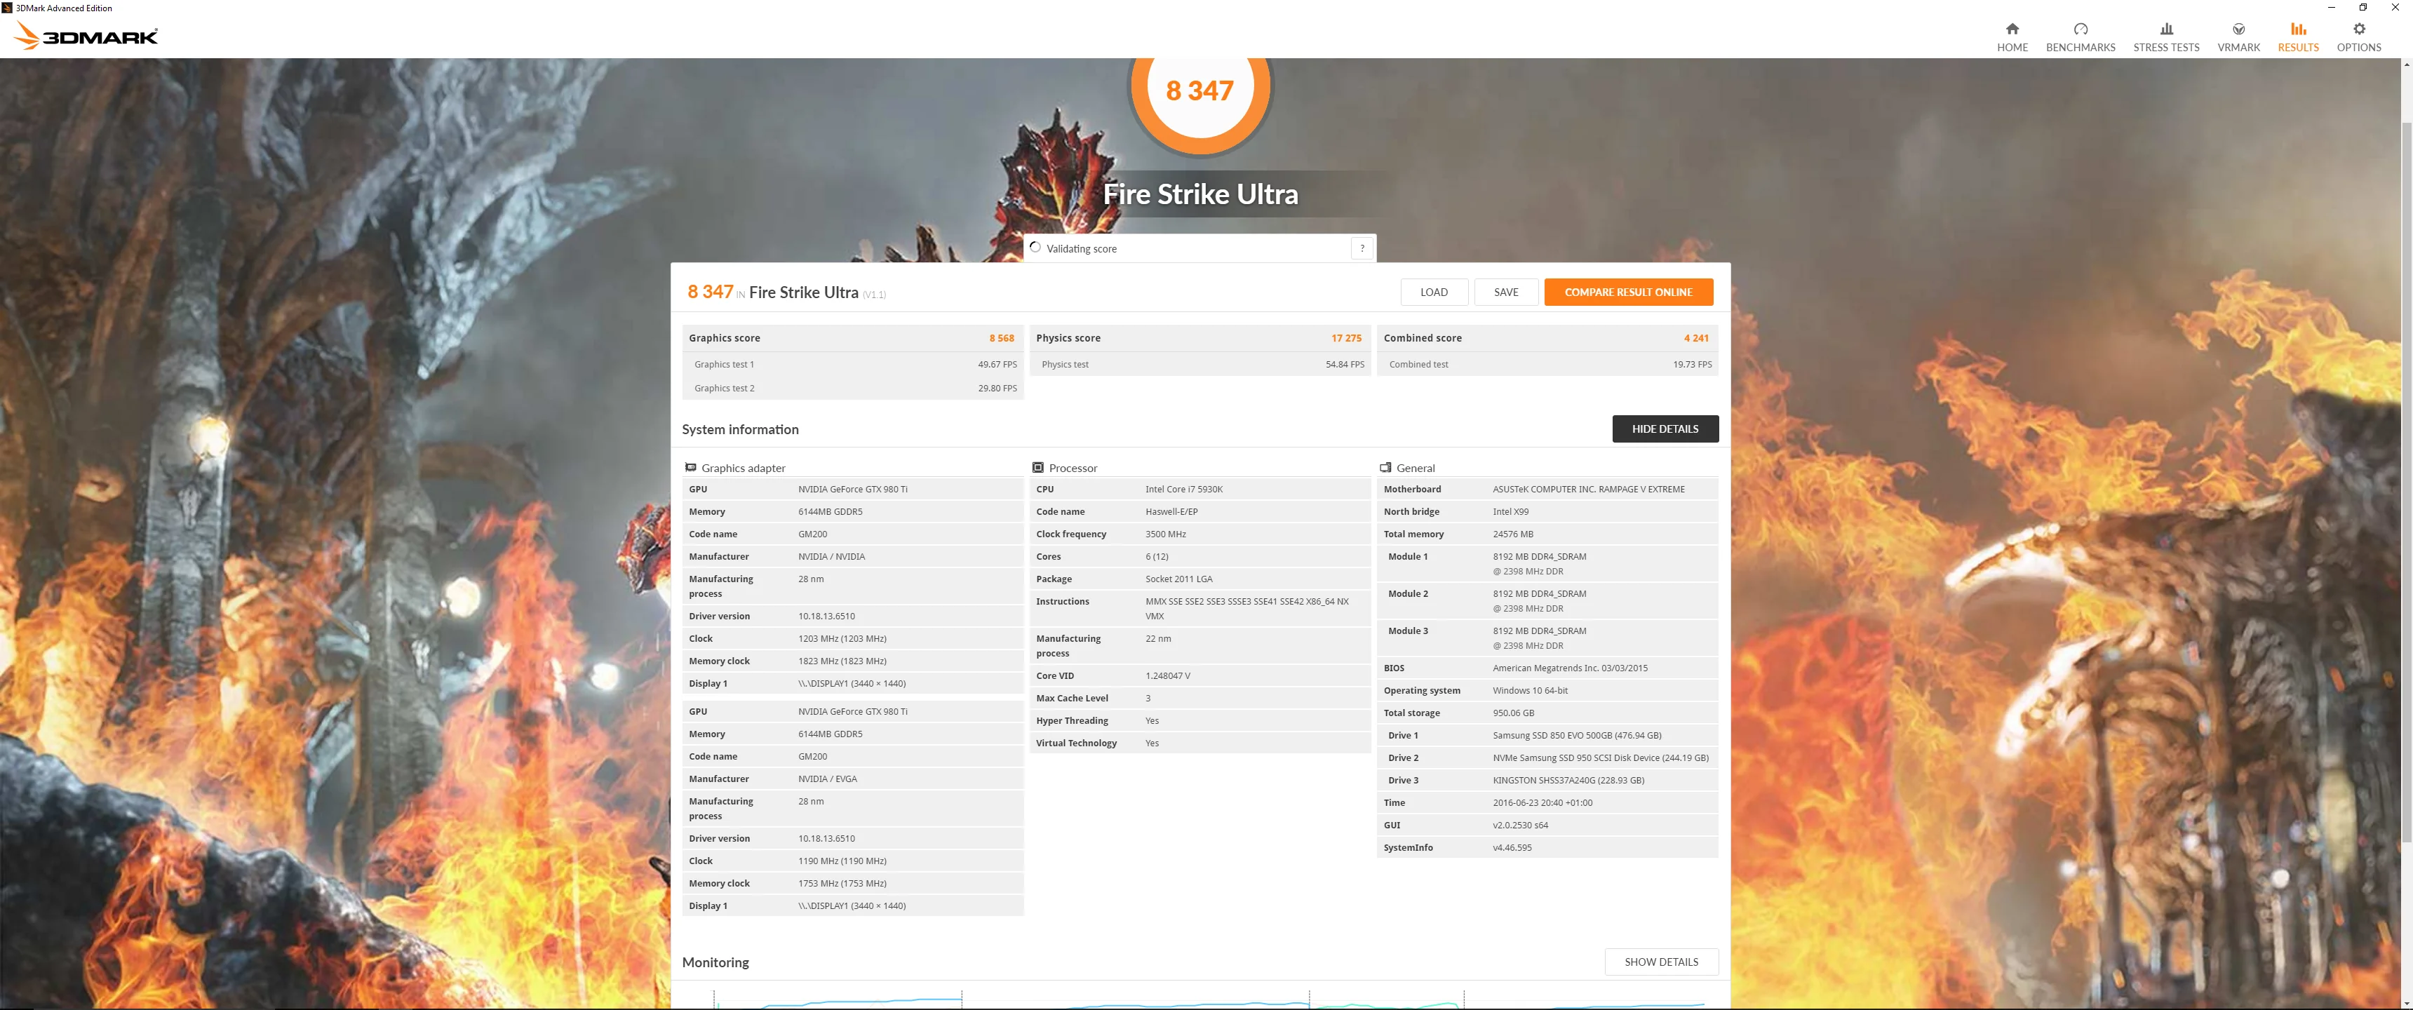Click the Core VID value 1.248047 V

coord(1167,675)
